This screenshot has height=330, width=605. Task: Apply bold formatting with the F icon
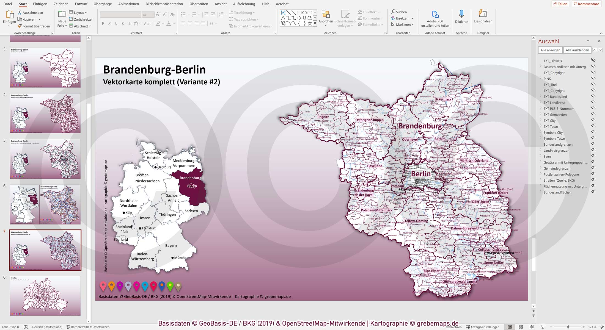(x=103, y=24)
